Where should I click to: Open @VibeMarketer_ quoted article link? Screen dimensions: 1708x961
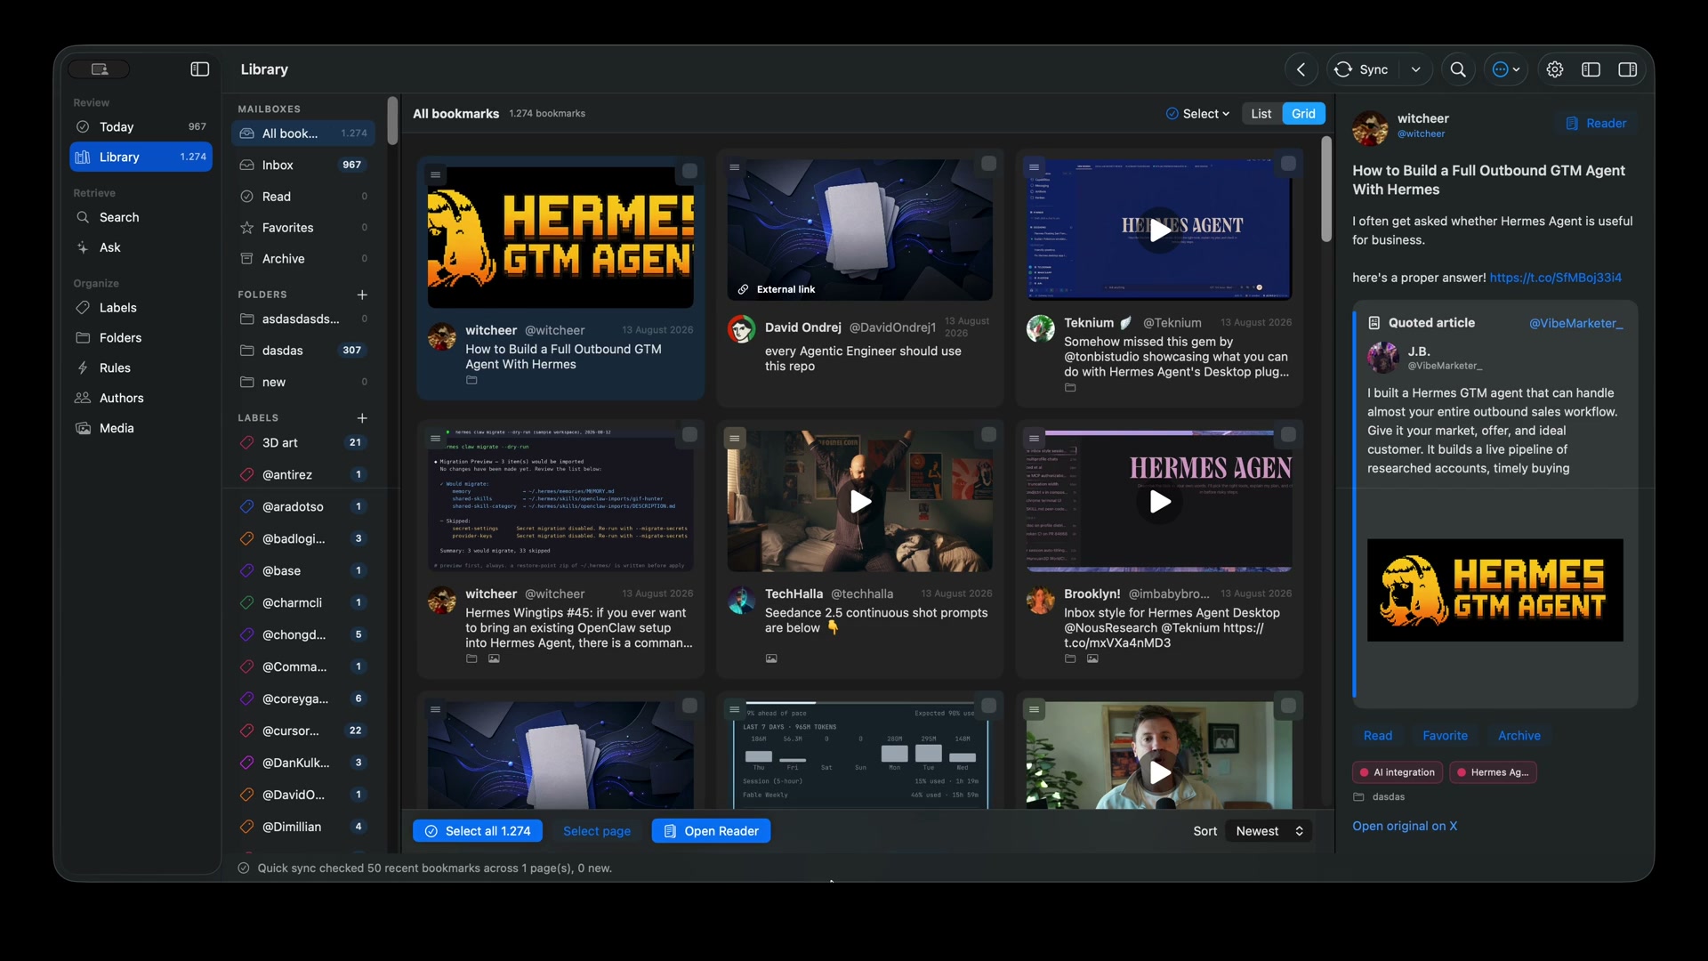pos(1575,323)
